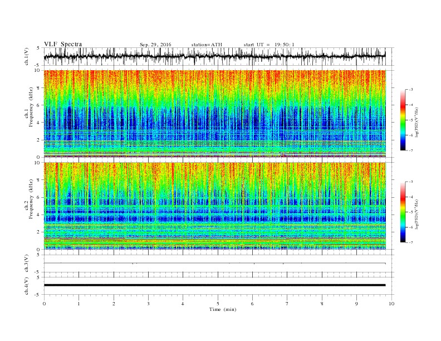Click the "7" tick label on the time axis
The width and height of the screenshot is (441, 341).
click(287, 304)
